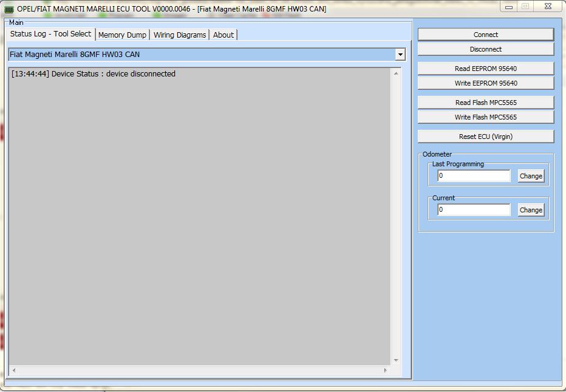Minimize the ECU tool window
The width and height of the screenshot is (566, 392).
pyautogui.click(x=509, y=7)
